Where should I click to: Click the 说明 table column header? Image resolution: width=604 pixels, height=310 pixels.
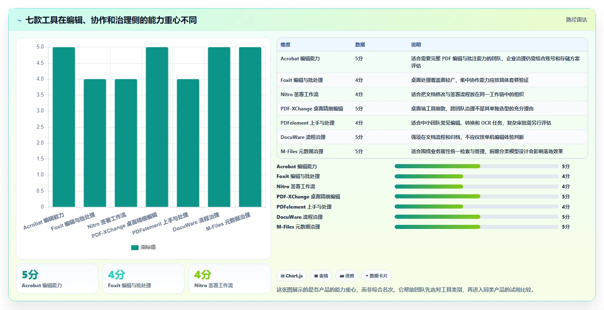pos(416,45)
